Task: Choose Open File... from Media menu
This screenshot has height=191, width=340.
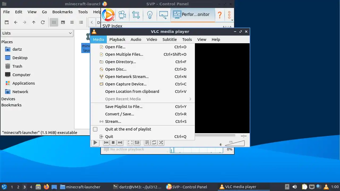Action: point(143,47)
